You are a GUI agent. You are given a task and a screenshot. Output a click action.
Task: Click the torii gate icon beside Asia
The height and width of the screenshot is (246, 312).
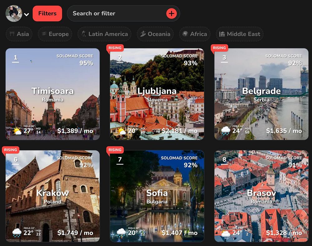(x=12, y=34)
